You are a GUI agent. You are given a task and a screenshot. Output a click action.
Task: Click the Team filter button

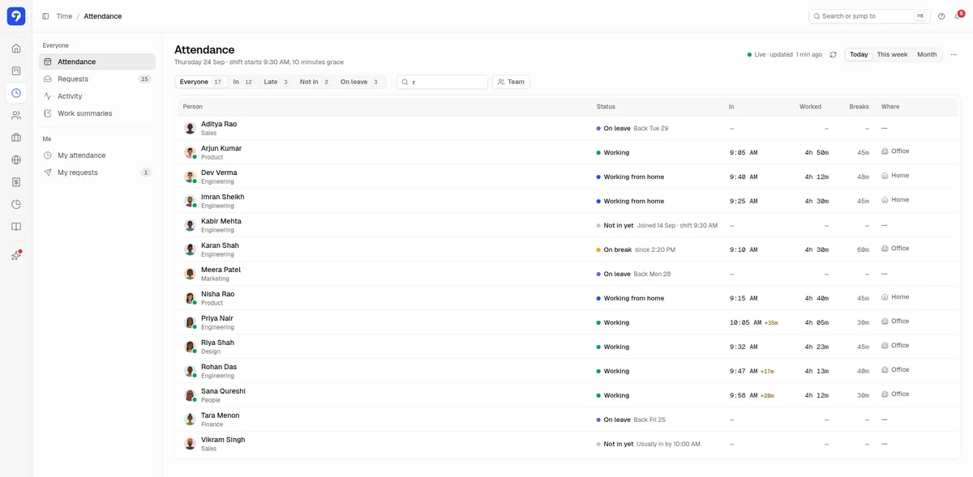point(511,82)
